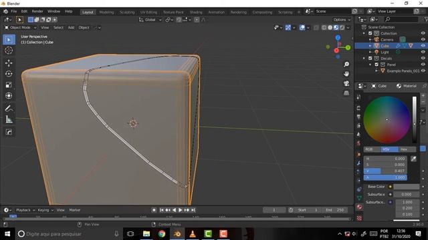Uncheck the Decals collection checkbox
The height and width of the screenshot is (240, 428).
pos(370,58)
